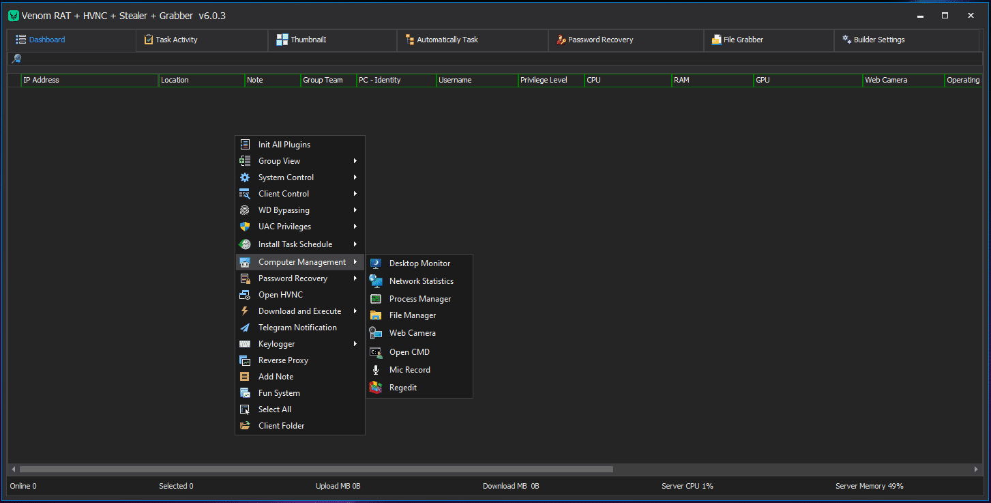Viewport: 991px width, 503px height.
Task: Click the Open CMD terminal icon
Action: click(376, 352)
